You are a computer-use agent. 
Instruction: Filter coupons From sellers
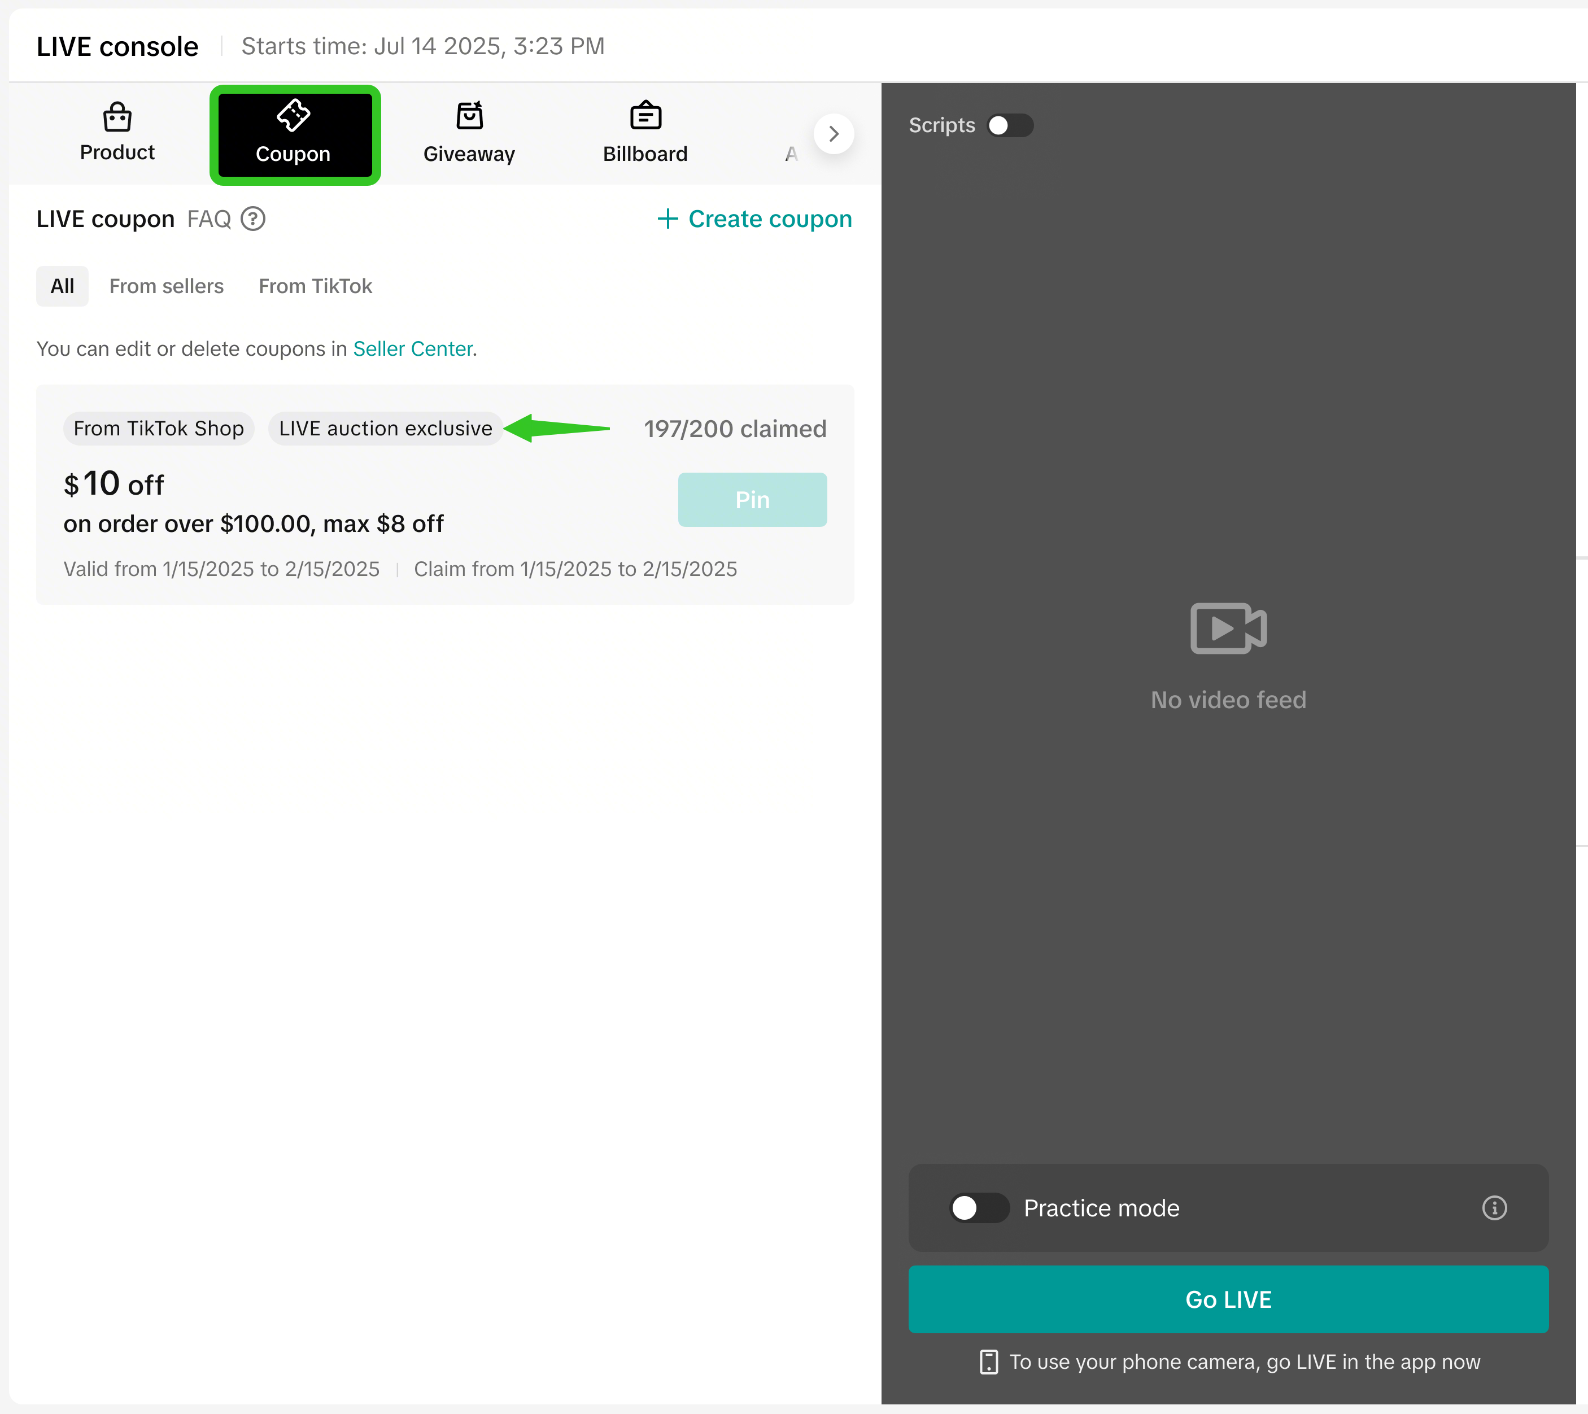[166, 286]
